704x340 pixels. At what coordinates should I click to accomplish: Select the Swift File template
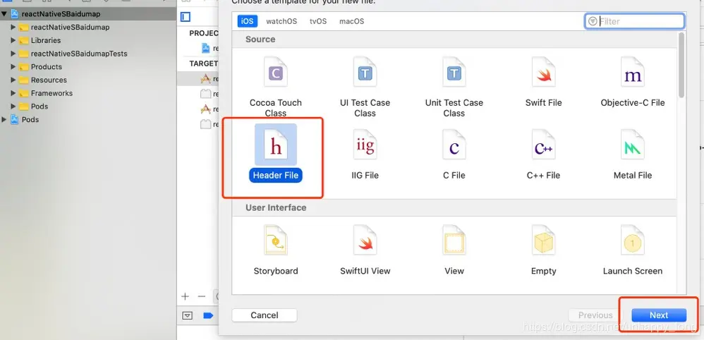click(543, 83)
